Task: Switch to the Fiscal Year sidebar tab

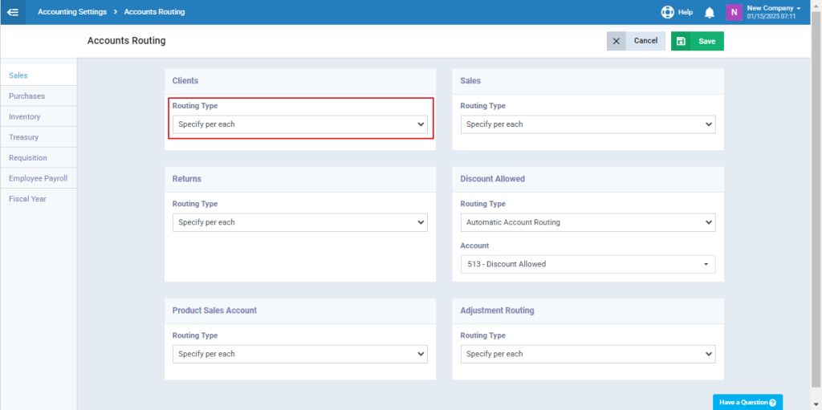Action: [39, 199]
